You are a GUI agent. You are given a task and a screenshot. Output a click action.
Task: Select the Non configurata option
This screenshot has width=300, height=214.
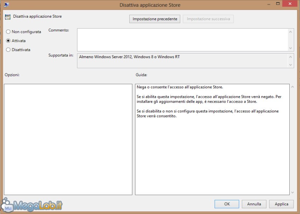(x=8, y=32)
